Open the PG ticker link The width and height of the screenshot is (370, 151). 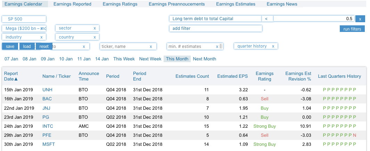[46, 117]
